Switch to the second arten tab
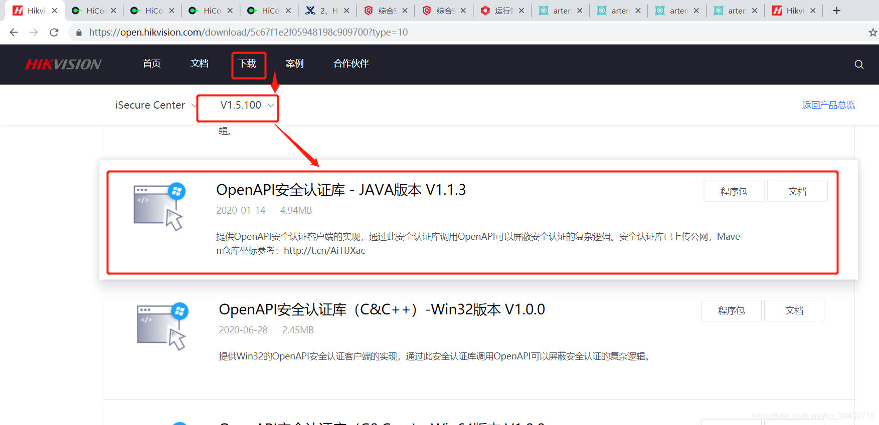This screenshot has height=425, width=879. click(619, 11)
